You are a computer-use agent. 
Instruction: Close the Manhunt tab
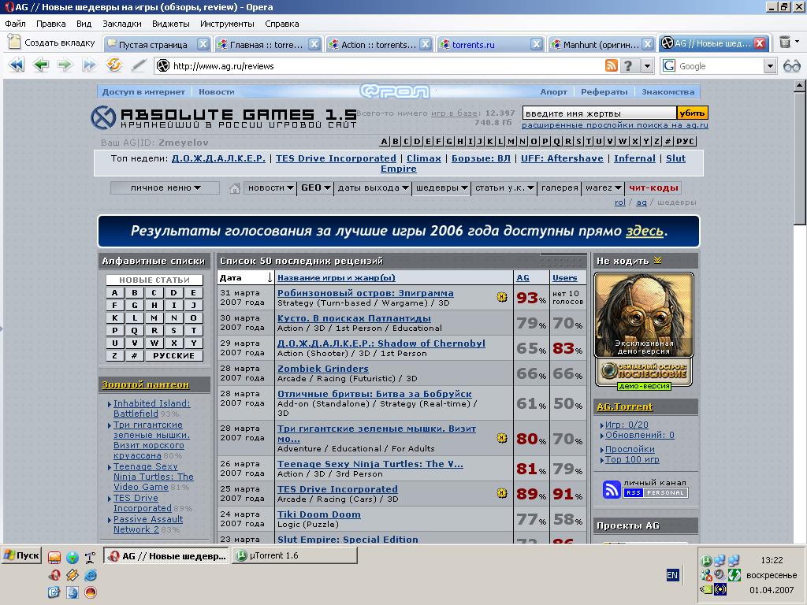648,44
